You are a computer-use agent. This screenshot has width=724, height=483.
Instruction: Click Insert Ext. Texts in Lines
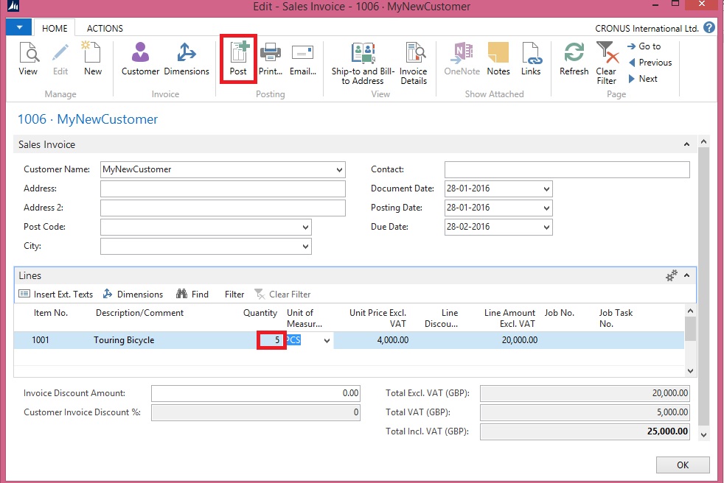pos(56,295)
